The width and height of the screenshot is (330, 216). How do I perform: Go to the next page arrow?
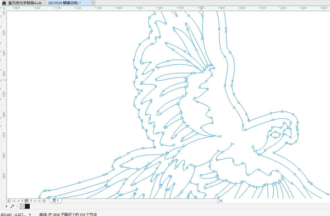point(35,201)
